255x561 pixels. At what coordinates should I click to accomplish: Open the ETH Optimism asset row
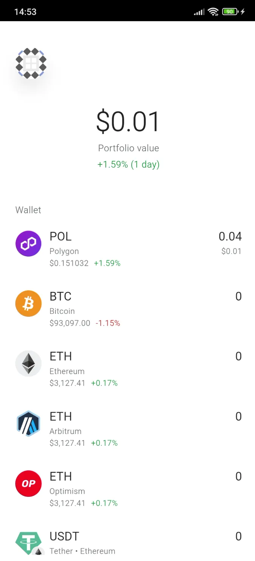[x=127, y=487]
